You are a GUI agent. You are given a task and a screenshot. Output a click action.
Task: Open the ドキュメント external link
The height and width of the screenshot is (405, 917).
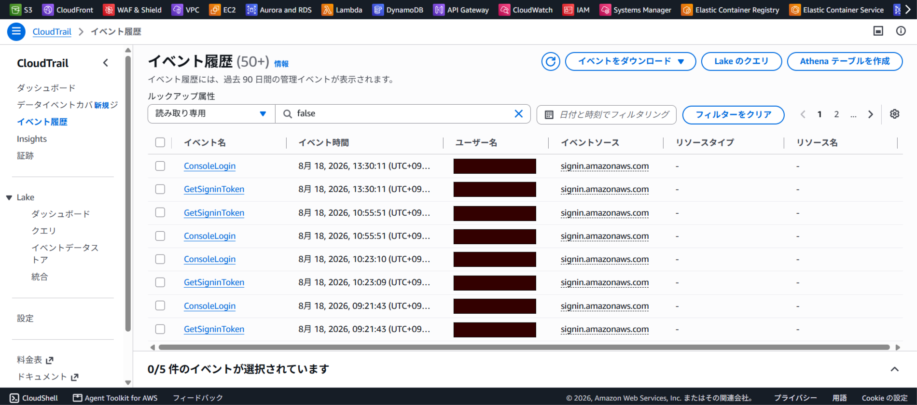[48, 377]
